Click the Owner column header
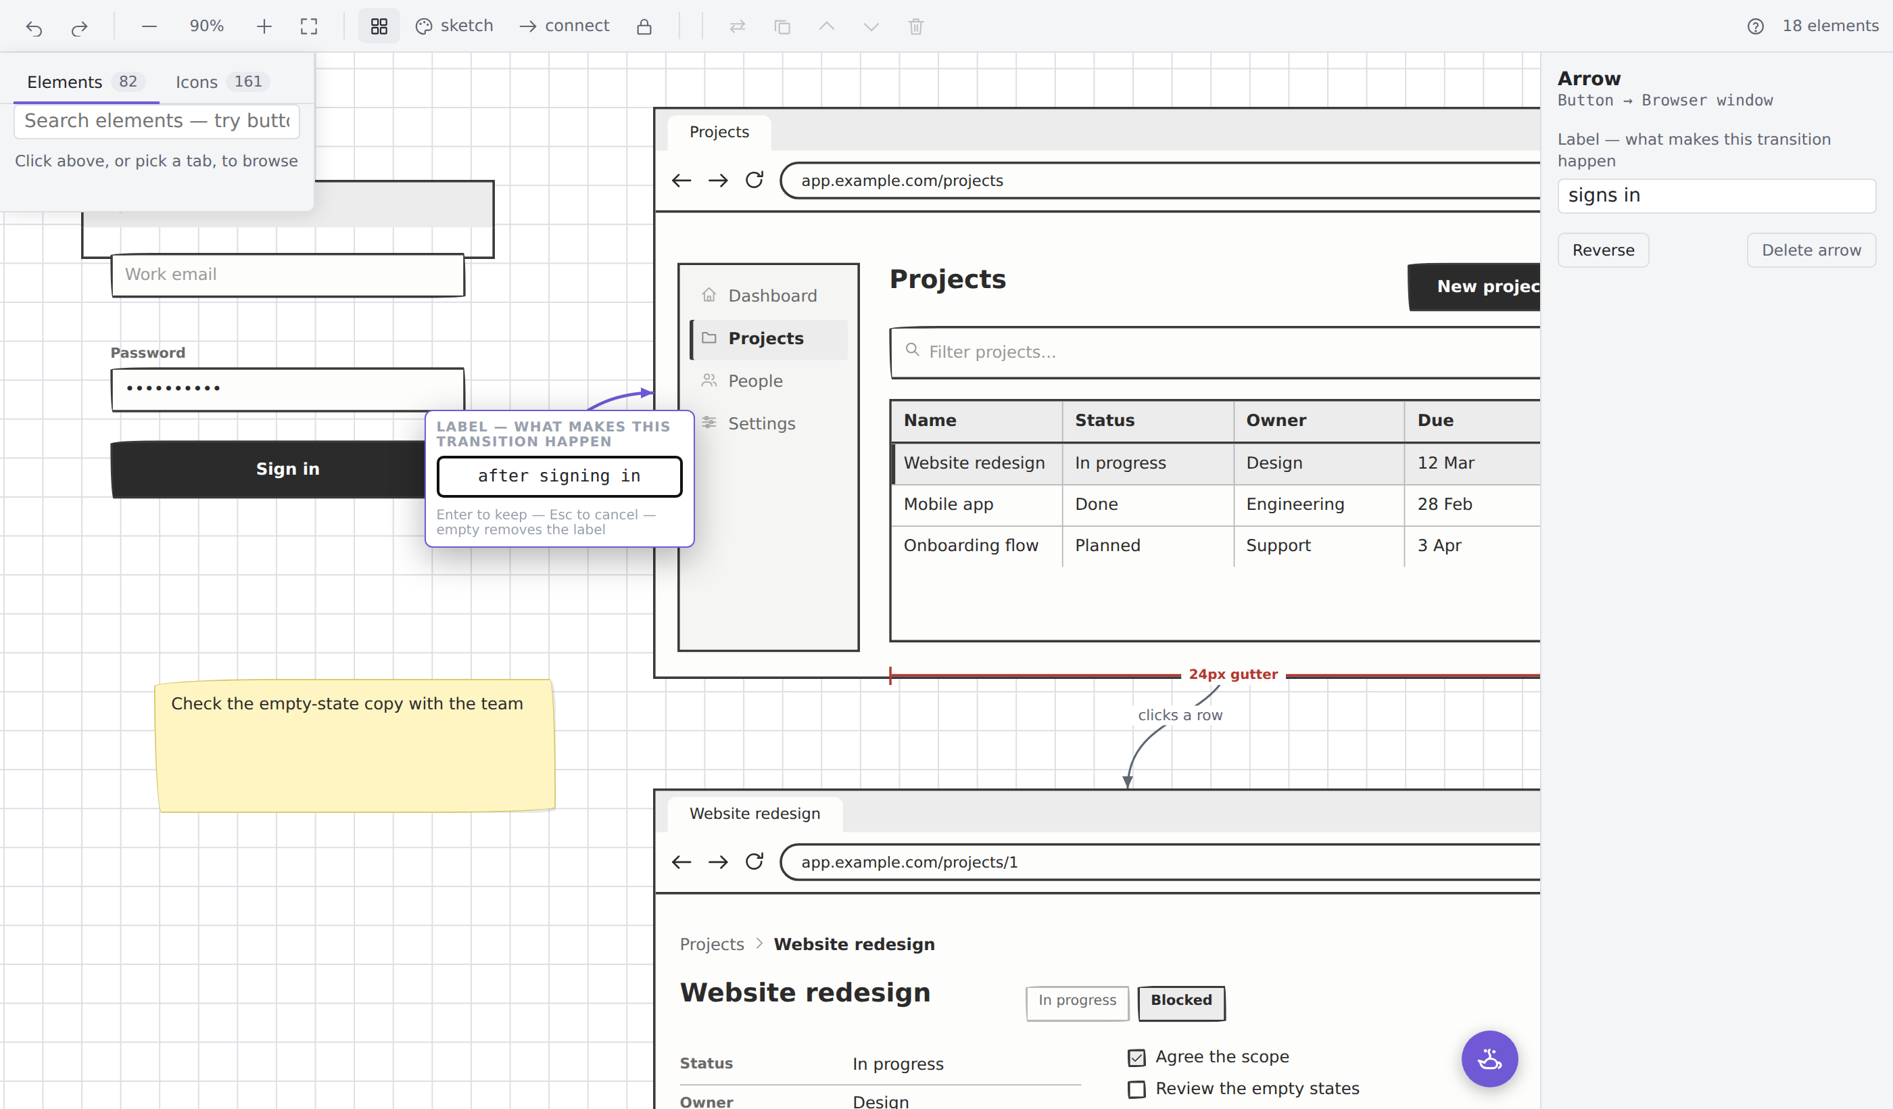 tap(1319, 421)
